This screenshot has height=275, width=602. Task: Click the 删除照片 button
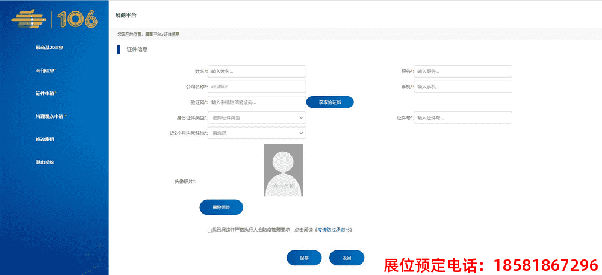point(221,207)
